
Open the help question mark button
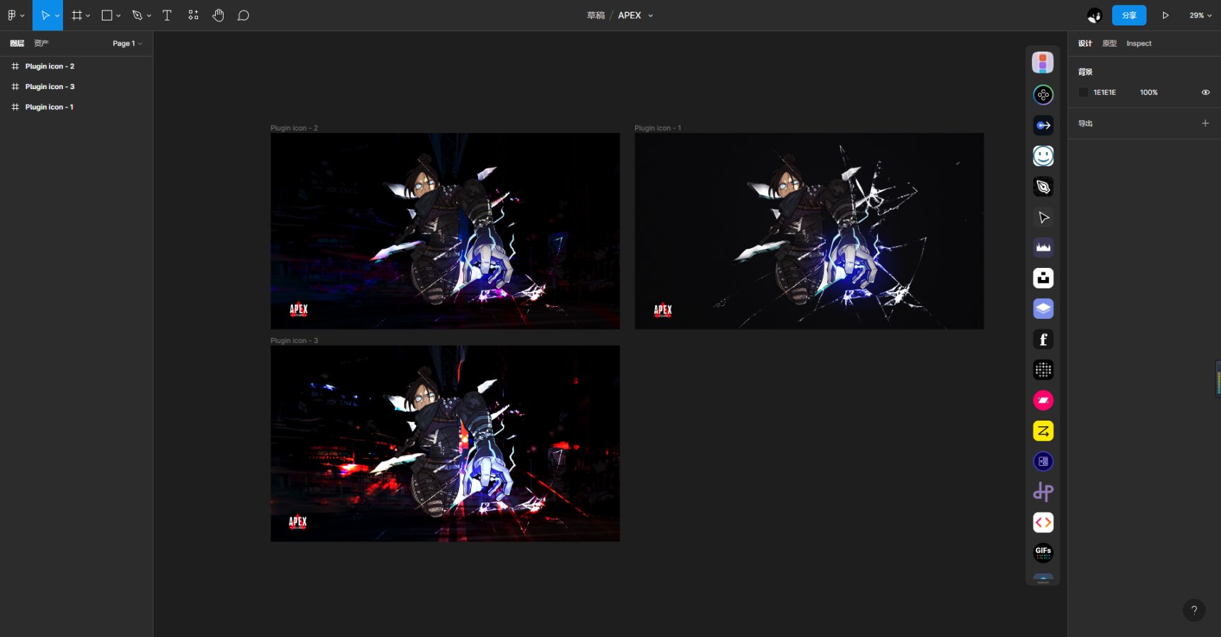tap(1194, 610)
